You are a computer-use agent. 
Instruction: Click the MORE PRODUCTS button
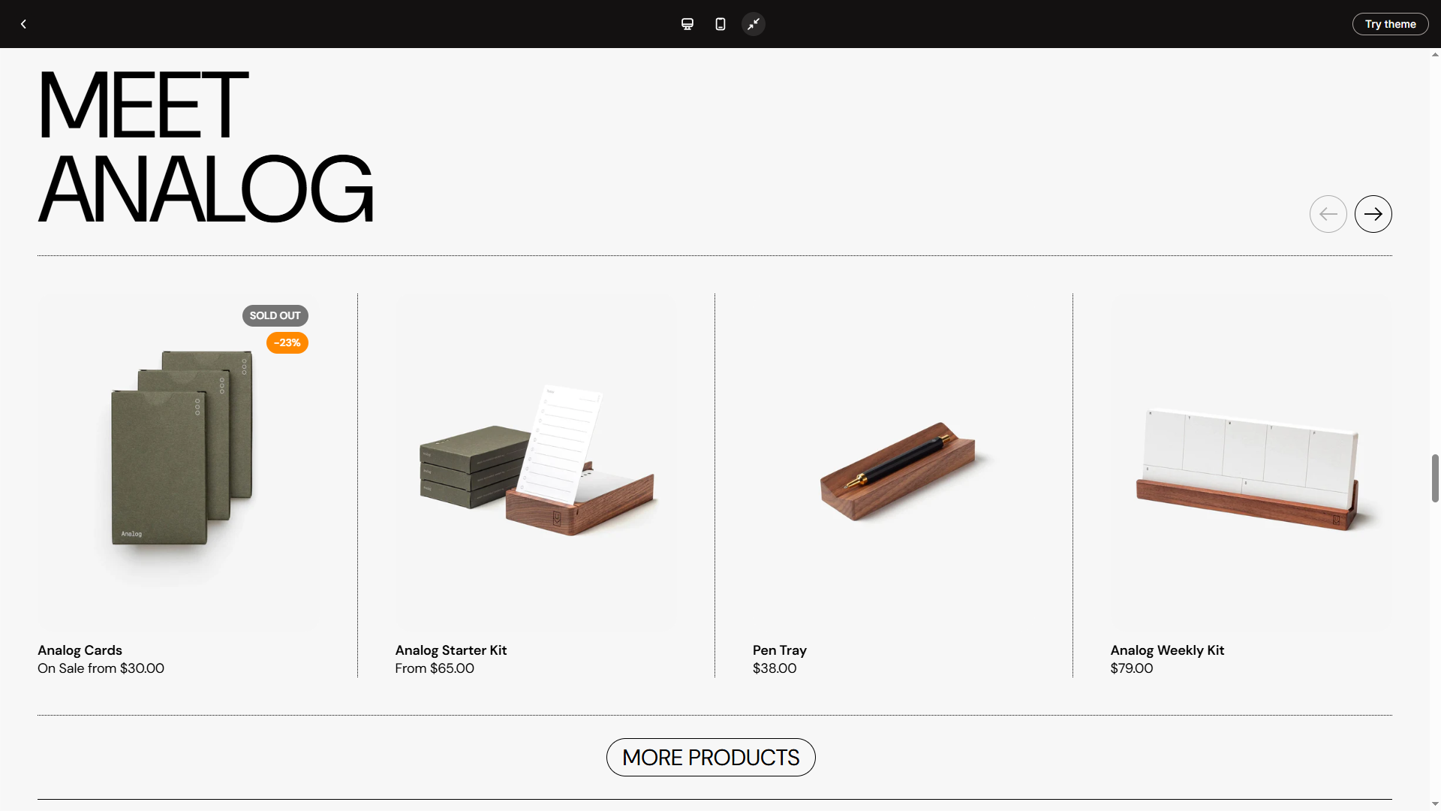(711, 757)
